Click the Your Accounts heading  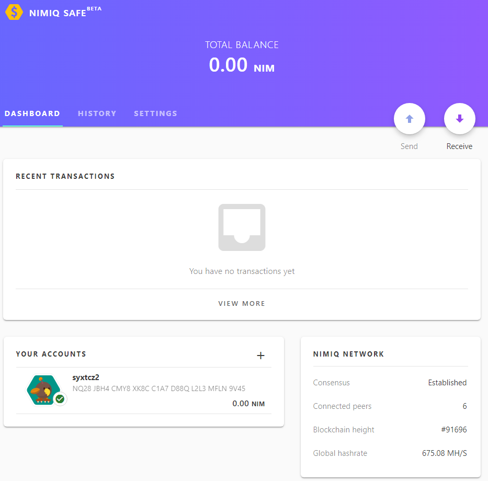[51, 354]
